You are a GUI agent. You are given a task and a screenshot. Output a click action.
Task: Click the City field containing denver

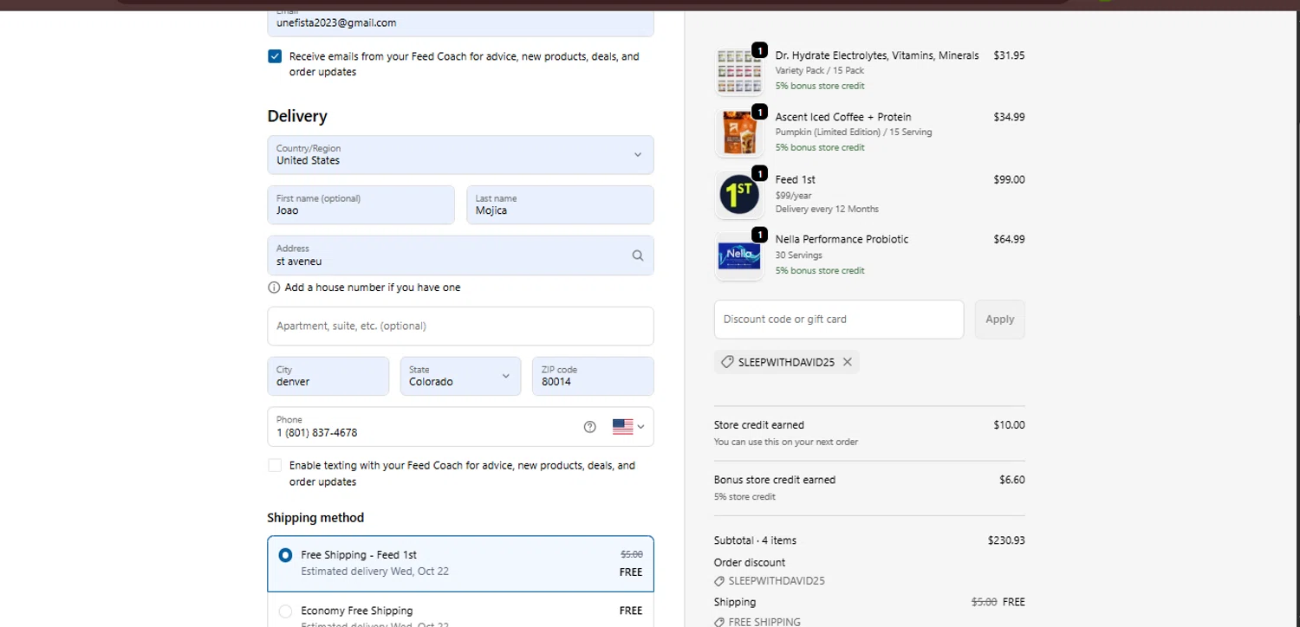coord(328,376)
